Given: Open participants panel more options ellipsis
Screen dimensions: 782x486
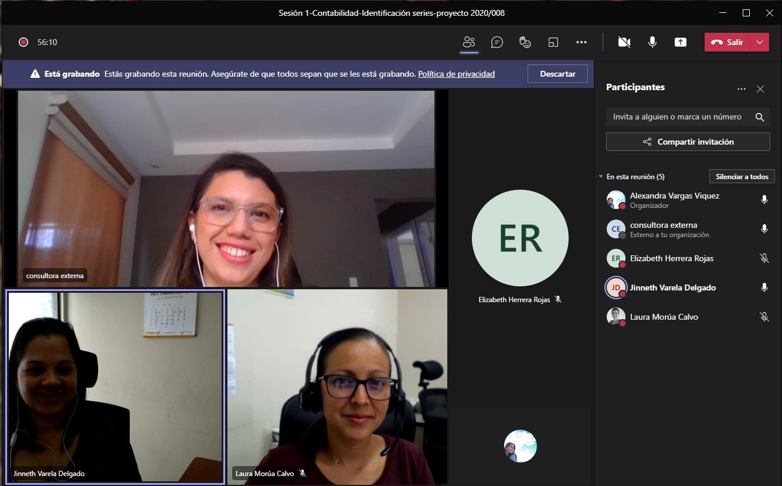Looking at the screenshot, I should (742, 89).
